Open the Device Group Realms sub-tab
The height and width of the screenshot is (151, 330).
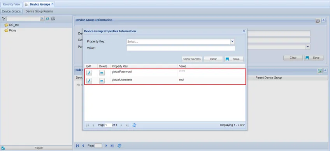tap(39, 11)
